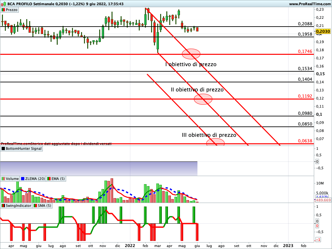Select the Prezzo panel label
Screen dimensions: 332x249
[12, 10]
